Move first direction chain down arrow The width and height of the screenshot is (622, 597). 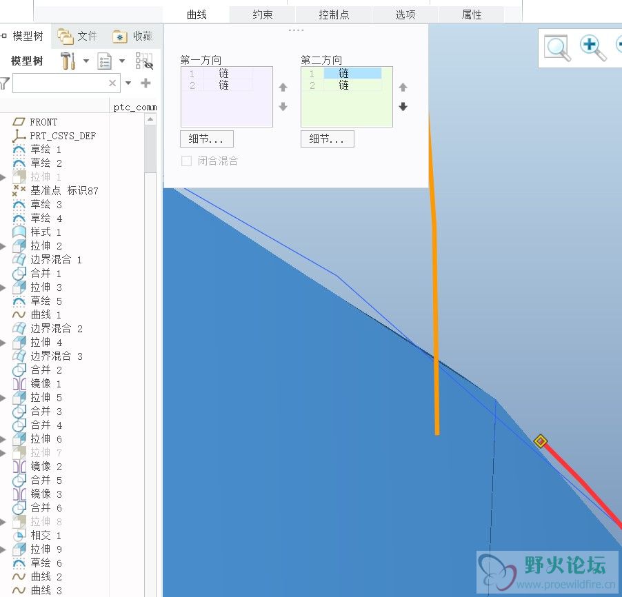coord(283,106)
